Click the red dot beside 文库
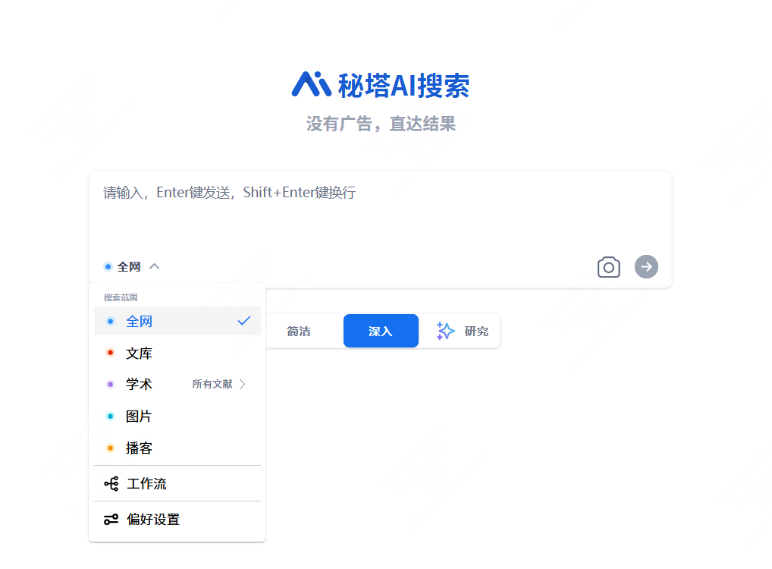 (x=110, y=353)
